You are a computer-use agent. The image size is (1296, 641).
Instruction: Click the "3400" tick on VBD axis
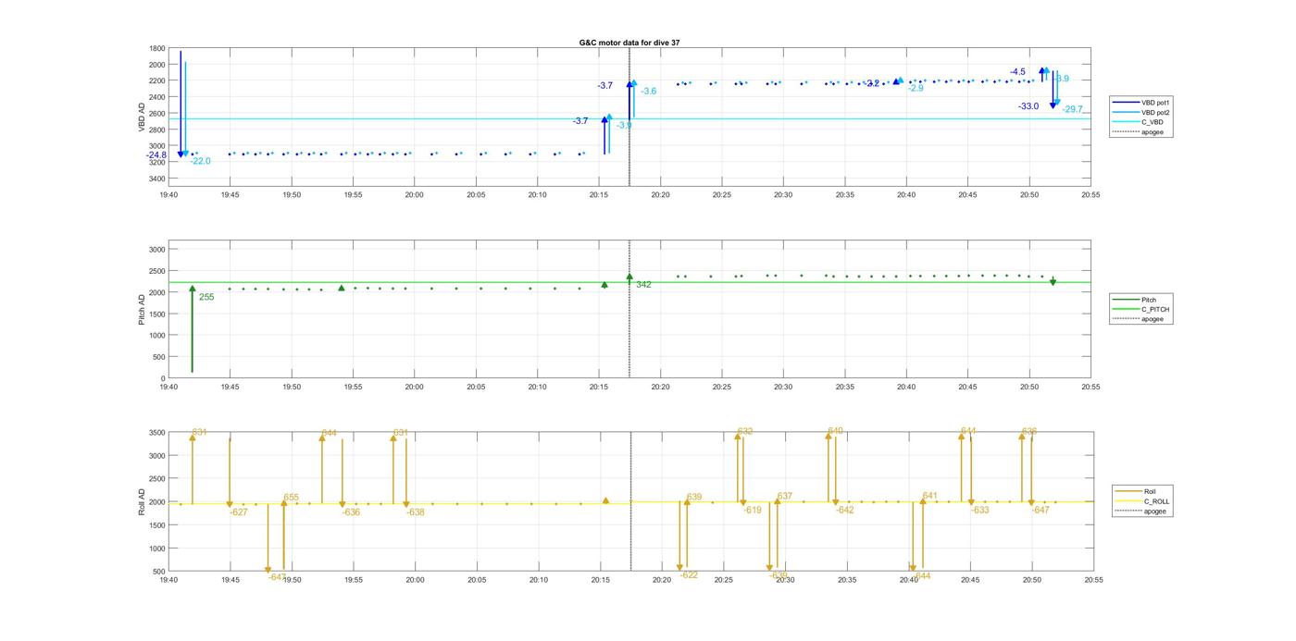tap(156, 179)
